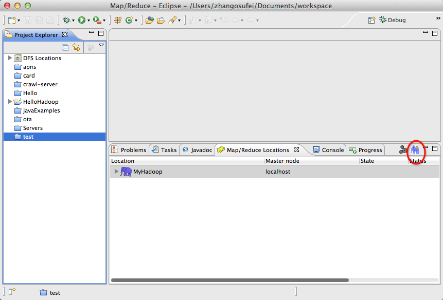Click the Edit Hadoop location gears icon
The image size is (443, 300).
coord(403,149)
